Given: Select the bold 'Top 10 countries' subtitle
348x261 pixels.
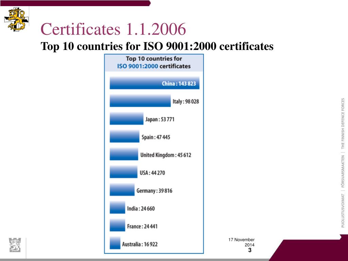Looking at the screenshot, I should coord(157,46).
